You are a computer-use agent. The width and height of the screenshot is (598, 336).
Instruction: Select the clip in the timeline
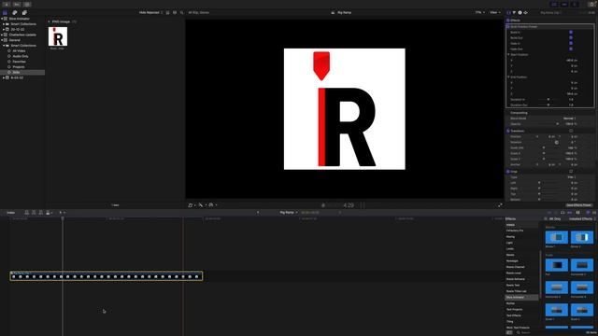click(107, 276)
